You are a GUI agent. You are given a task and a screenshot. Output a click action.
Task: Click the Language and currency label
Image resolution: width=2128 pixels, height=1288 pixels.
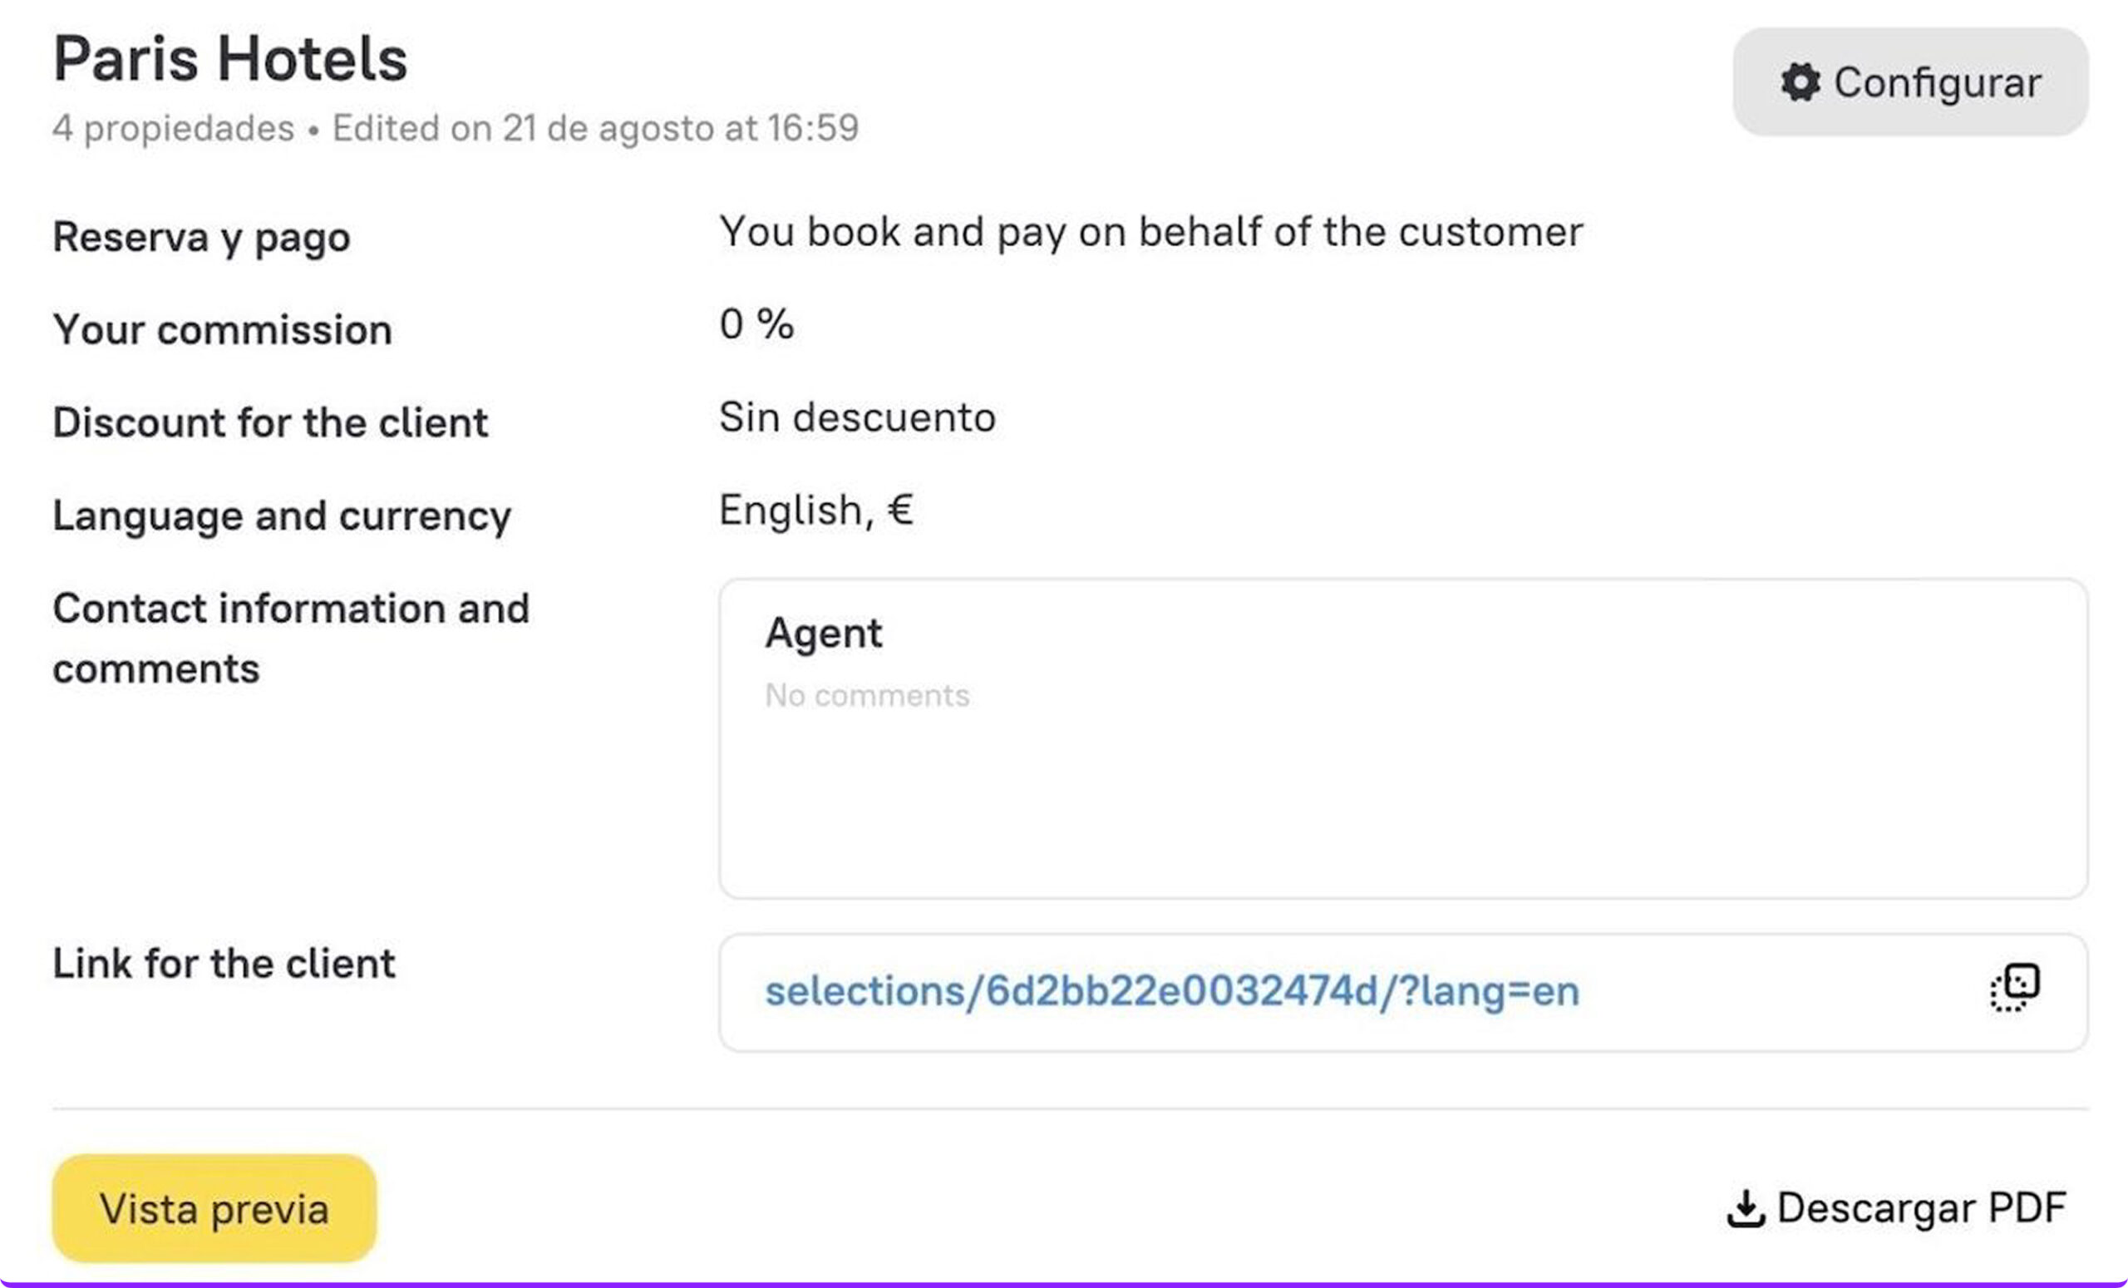click(282, 516)
